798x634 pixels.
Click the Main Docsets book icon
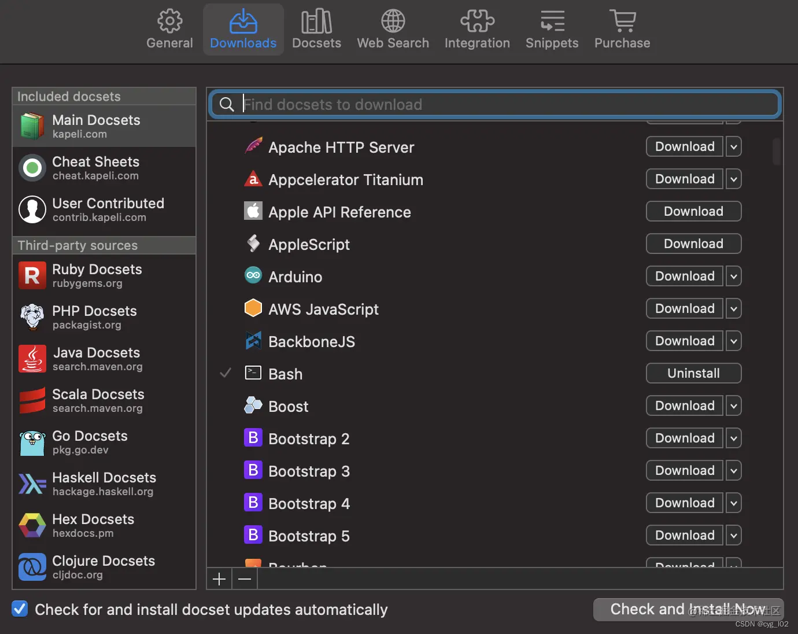pyautogui.click(x=32, y=126)
